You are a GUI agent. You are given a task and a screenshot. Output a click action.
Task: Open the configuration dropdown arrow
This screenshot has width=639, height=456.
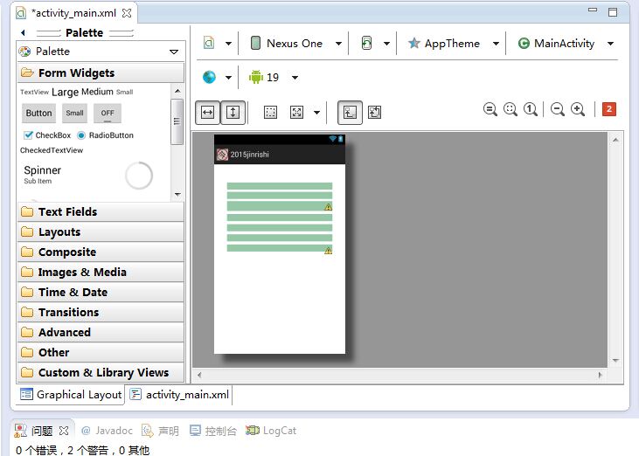[229, 43]
